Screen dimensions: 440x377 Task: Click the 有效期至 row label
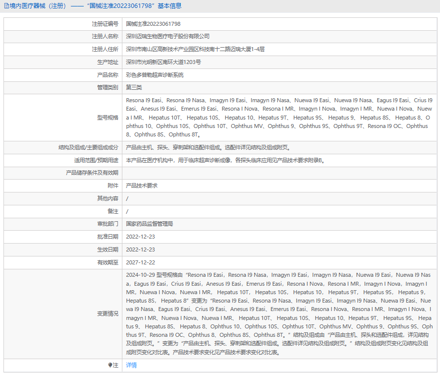pyautogui.click(x=108, y=263)
